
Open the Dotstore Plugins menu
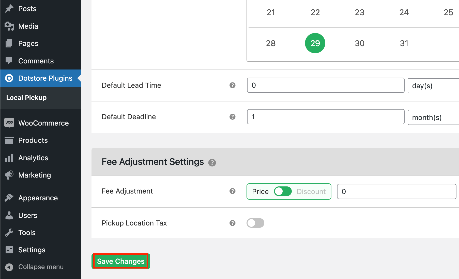tap(45, 78)
